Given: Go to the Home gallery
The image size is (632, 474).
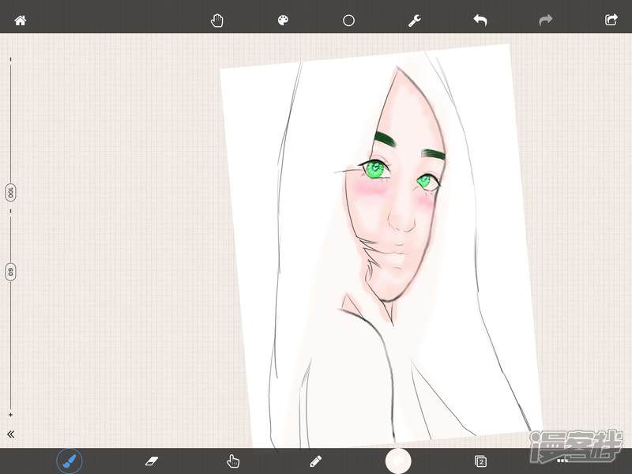Looking at the screenshot, I should [21, 21].
